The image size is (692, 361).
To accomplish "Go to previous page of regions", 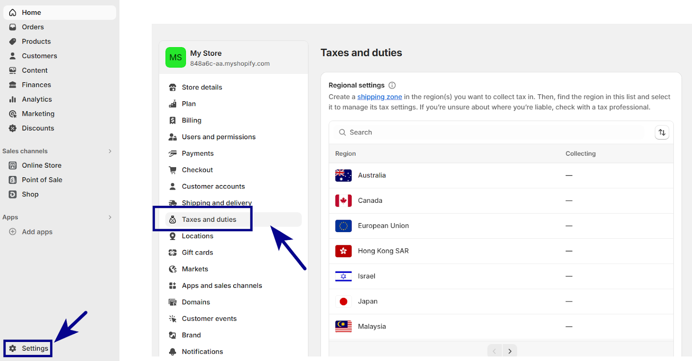I will [x=494, y=351].
